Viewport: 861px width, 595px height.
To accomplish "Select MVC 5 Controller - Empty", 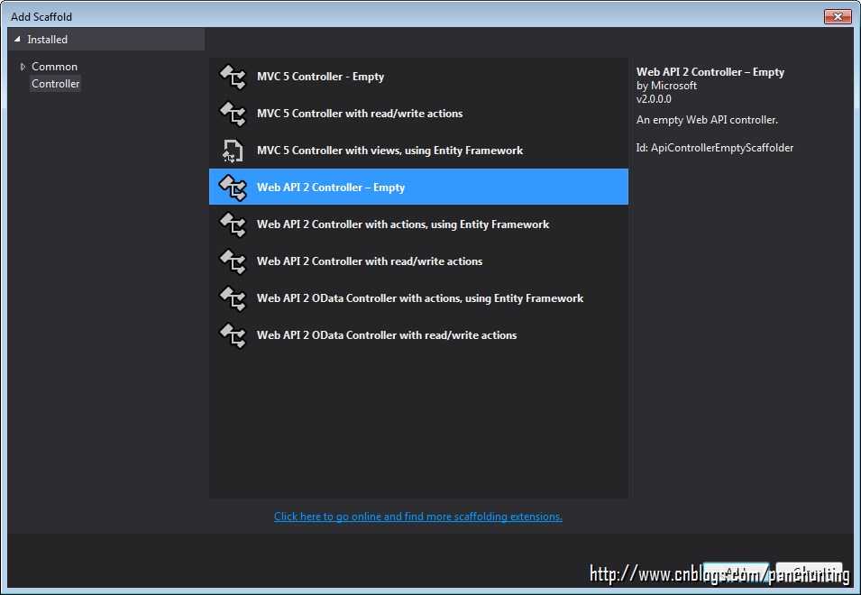I will (x=418, y=77).
